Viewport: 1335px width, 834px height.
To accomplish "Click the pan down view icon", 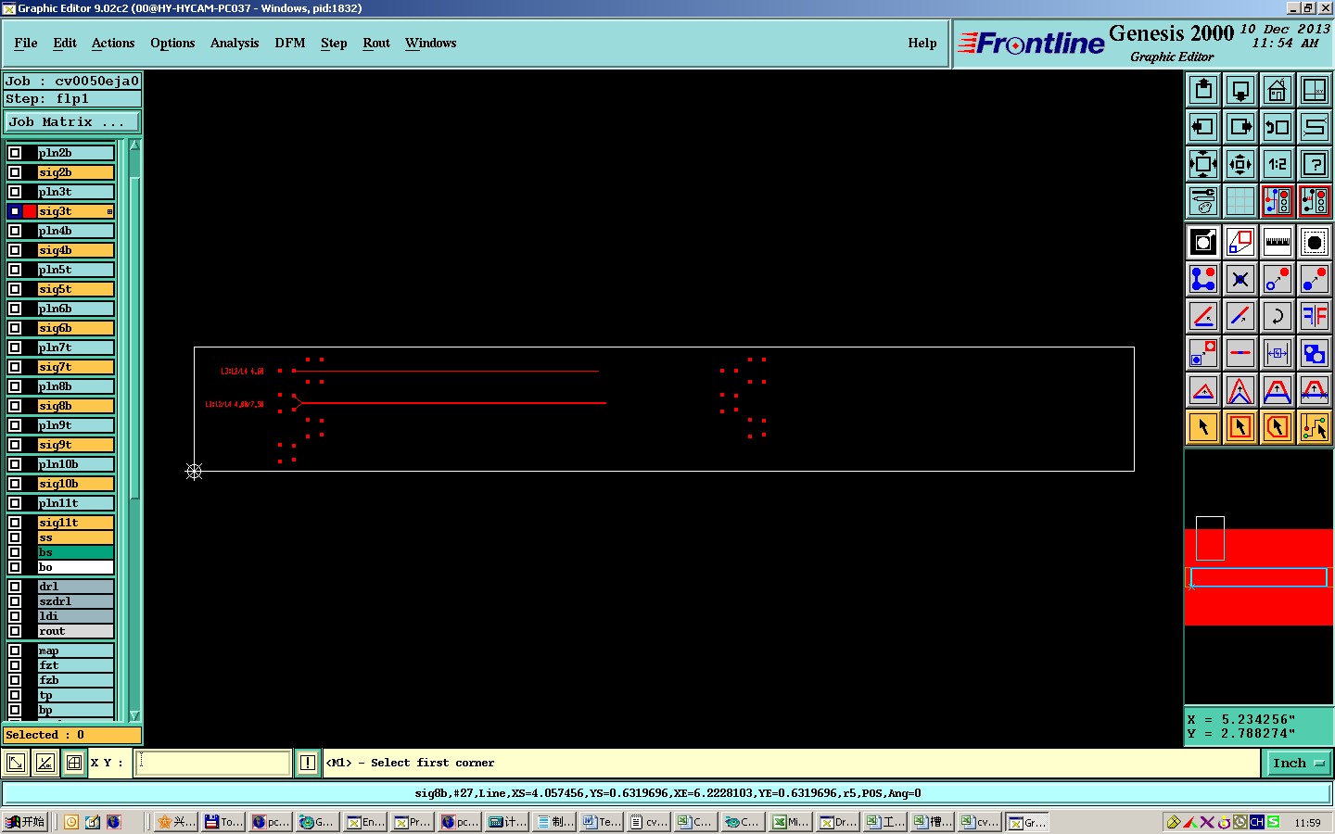I will (x=1240, y=90).
